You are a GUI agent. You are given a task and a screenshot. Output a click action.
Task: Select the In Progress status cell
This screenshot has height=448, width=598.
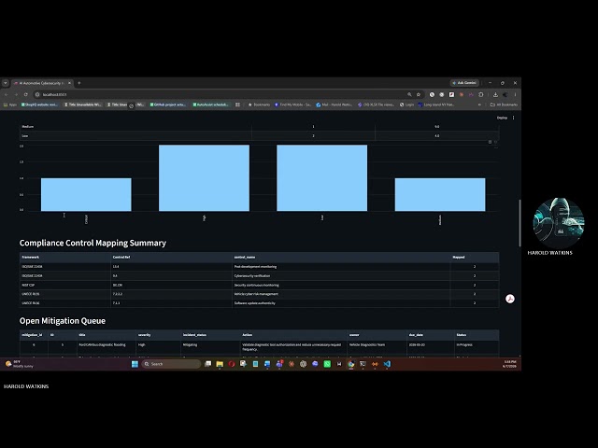pyautogui.click(x=477, y=346)
